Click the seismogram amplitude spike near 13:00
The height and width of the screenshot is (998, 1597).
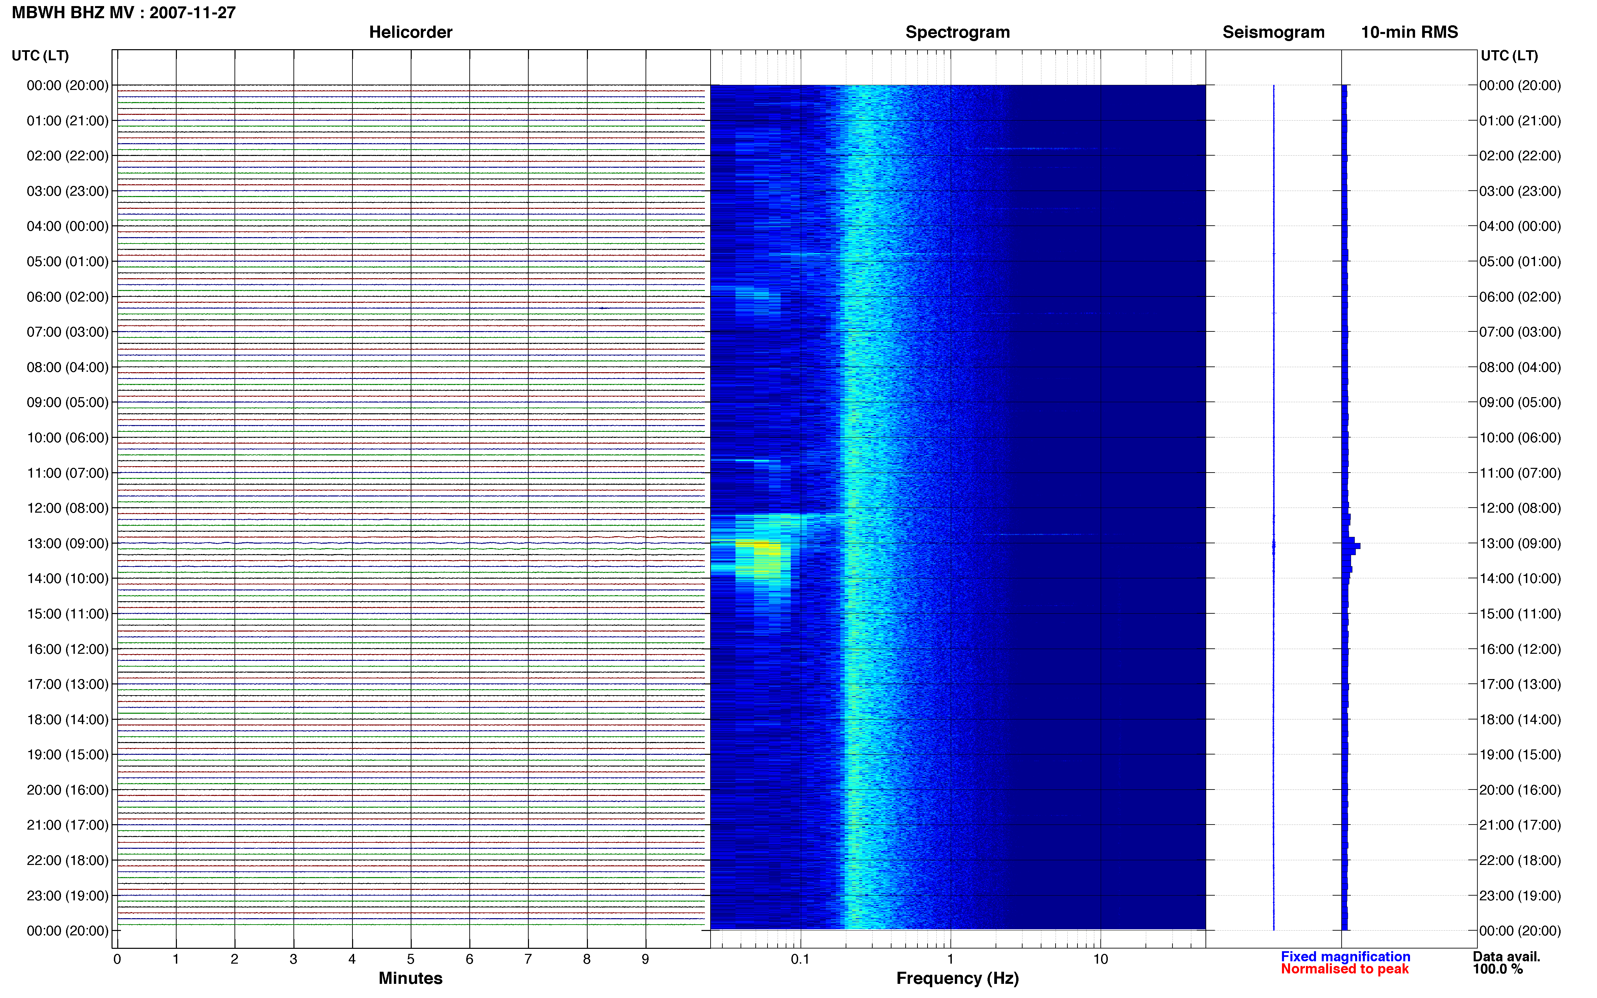coord(1274,546)
